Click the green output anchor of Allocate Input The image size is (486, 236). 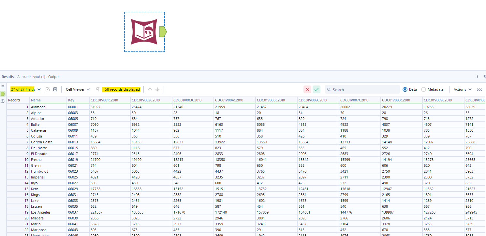click(163, 32)
